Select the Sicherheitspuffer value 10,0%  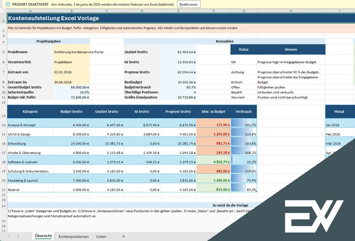click(x=72, y=92)
